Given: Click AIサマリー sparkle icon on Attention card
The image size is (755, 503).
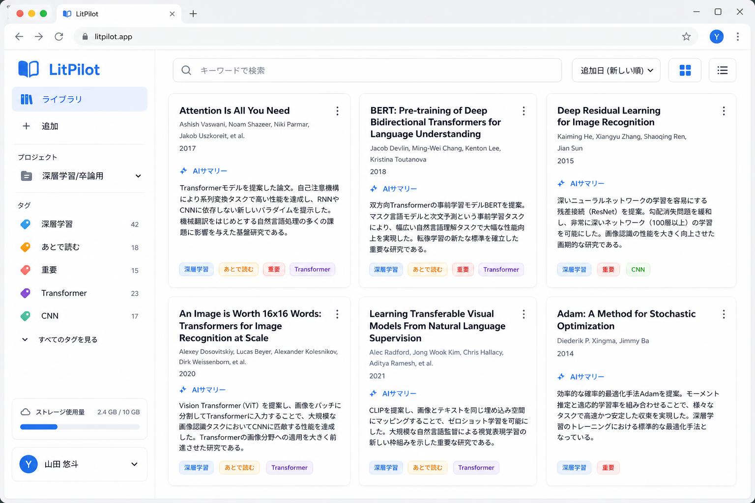Looking at the screenshot, I should coord(183,171).
